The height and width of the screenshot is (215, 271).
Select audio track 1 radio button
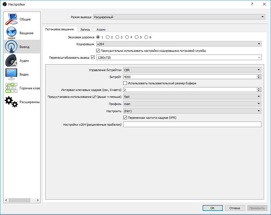pos(98,37)
